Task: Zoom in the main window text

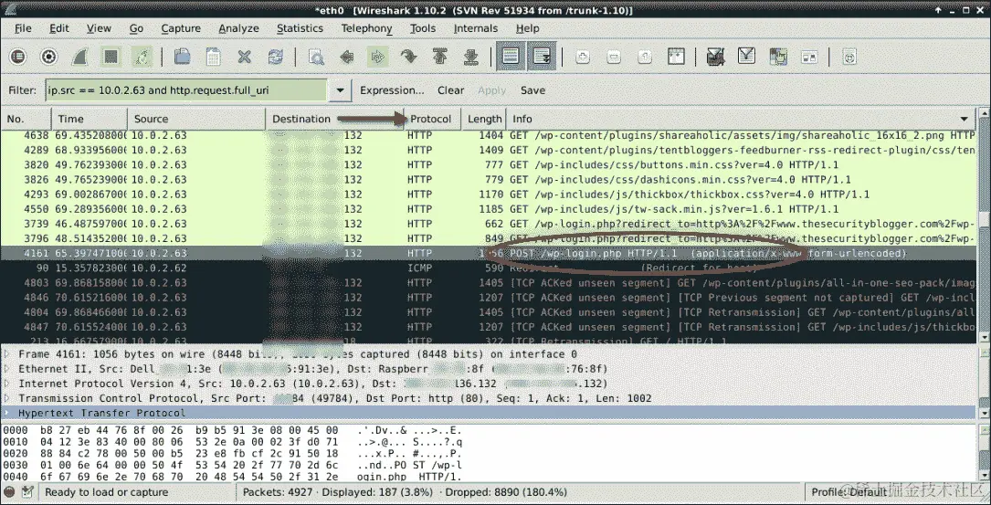Action: click(x=583, y=57)
